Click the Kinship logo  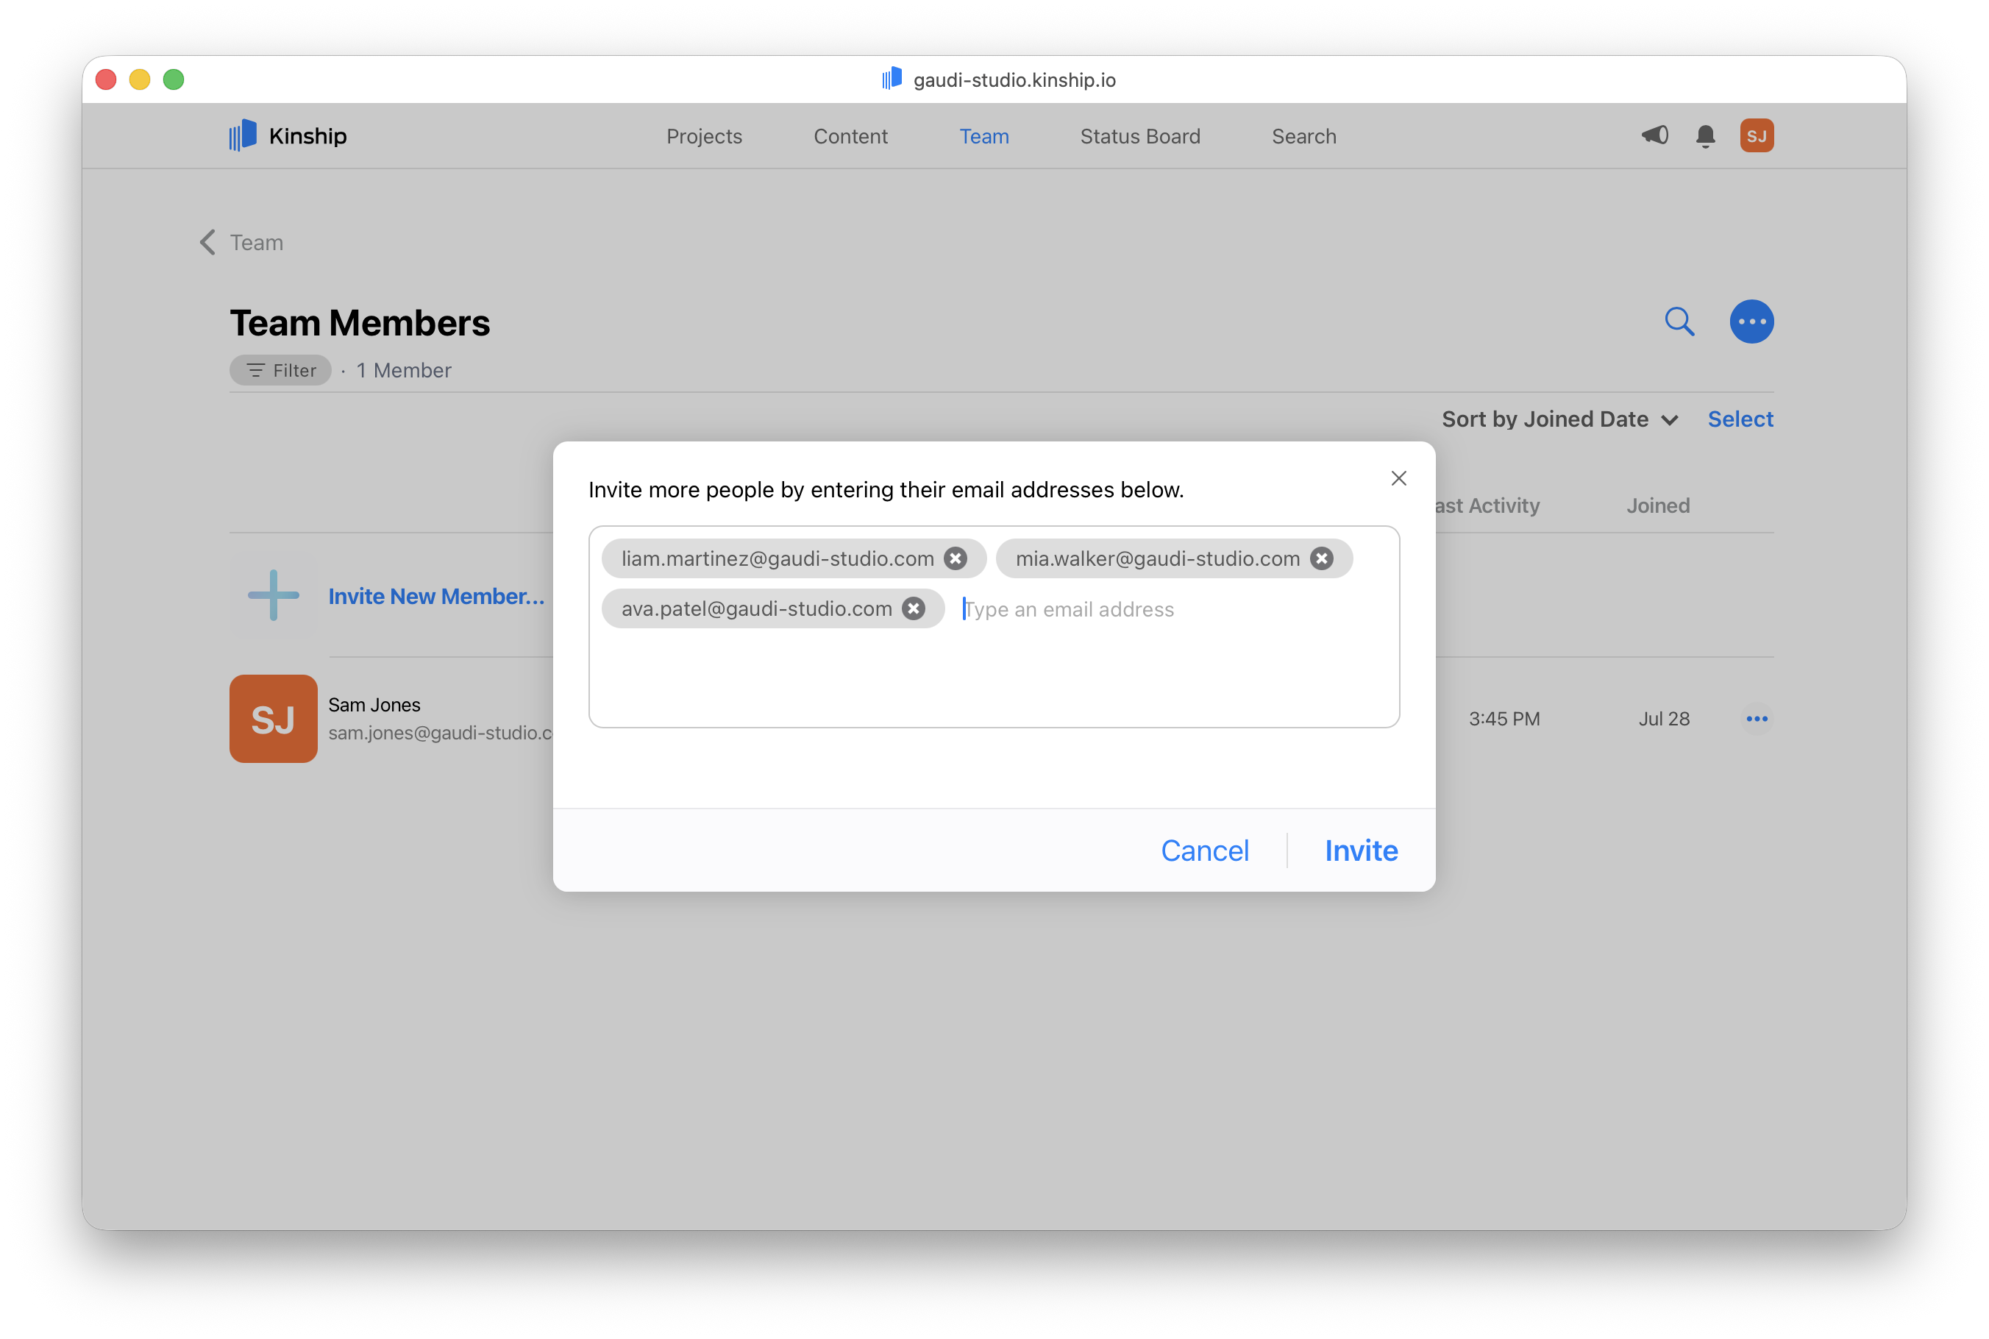pos(287,135)
